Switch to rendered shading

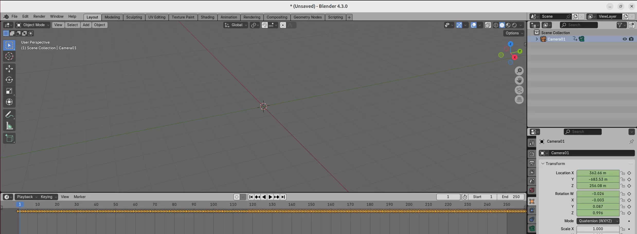click(x=514, y=25)
